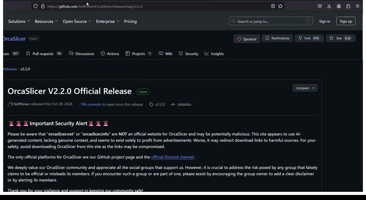This screenshot has height=200, width=366.
Task: Open the Actions tab
Action: (x=110, y=54)
